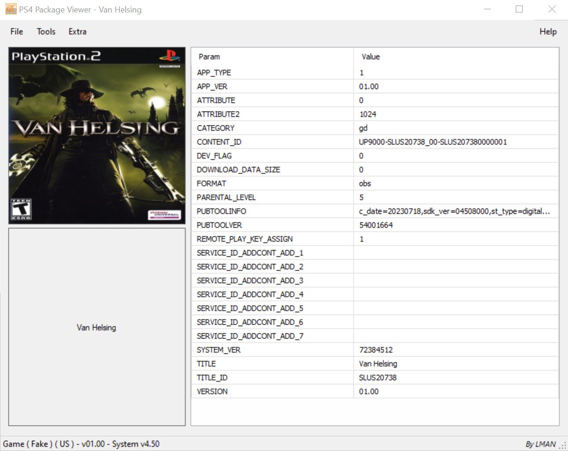Select the SYSTEM_VER parameter
Image resolution: width=568 pixels, height=451 pixels.
pos(272,350)
